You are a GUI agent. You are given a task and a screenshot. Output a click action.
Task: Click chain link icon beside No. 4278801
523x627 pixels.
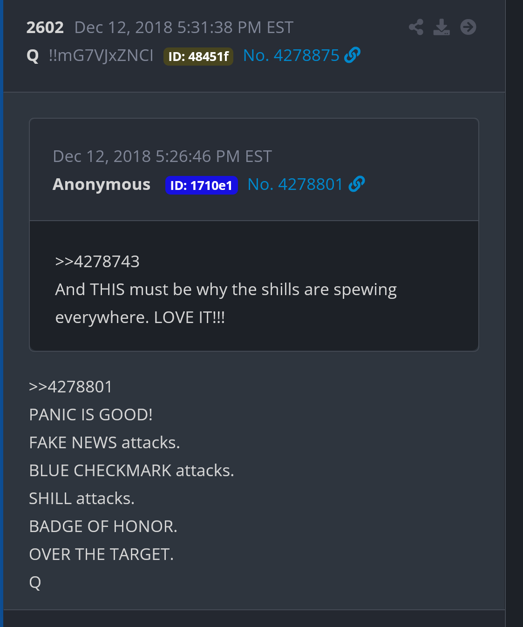[x=356, y=184]
